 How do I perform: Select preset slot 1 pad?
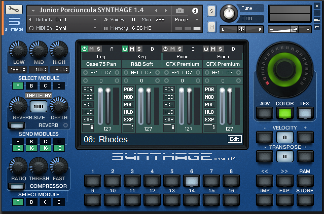(93, 181)
